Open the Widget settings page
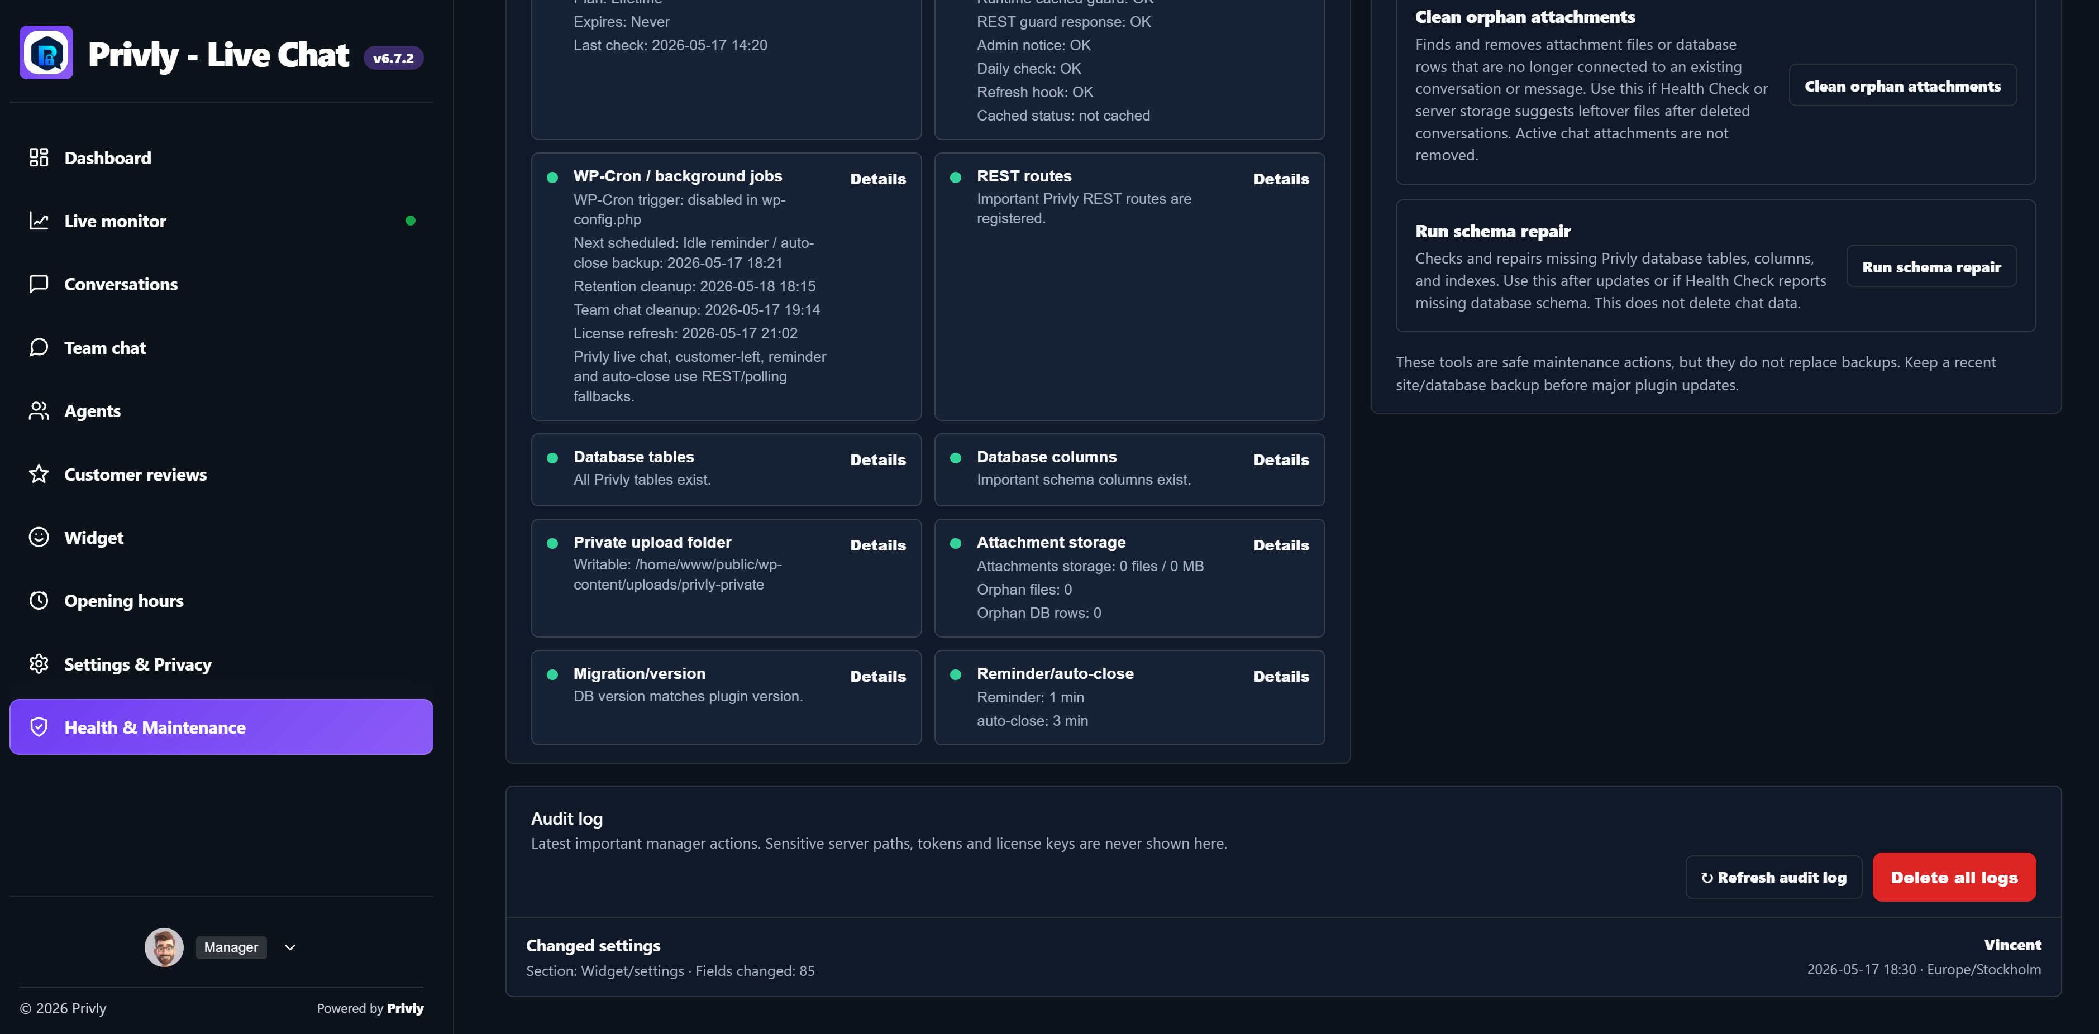 222,537
